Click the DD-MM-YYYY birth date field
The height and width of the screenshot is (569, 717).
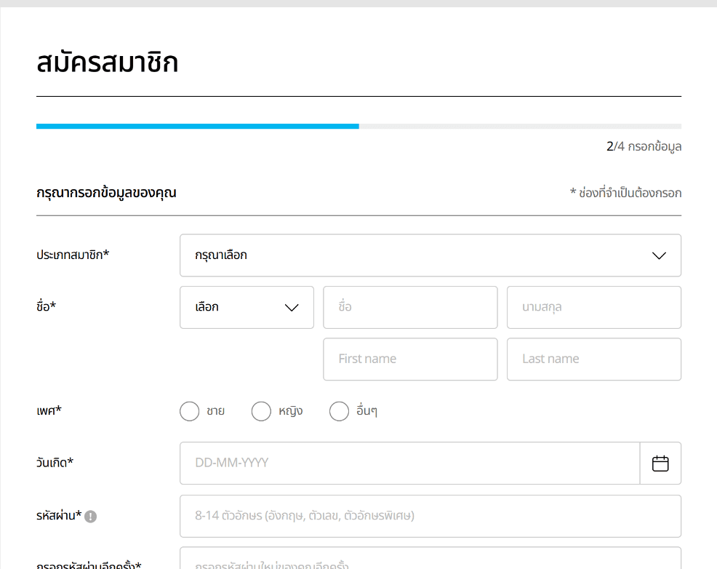[x=409, y=463]
